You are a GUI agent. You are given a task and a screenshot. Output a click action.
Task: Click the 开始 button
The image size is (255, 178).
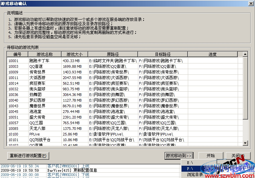[x=210, y=156]
